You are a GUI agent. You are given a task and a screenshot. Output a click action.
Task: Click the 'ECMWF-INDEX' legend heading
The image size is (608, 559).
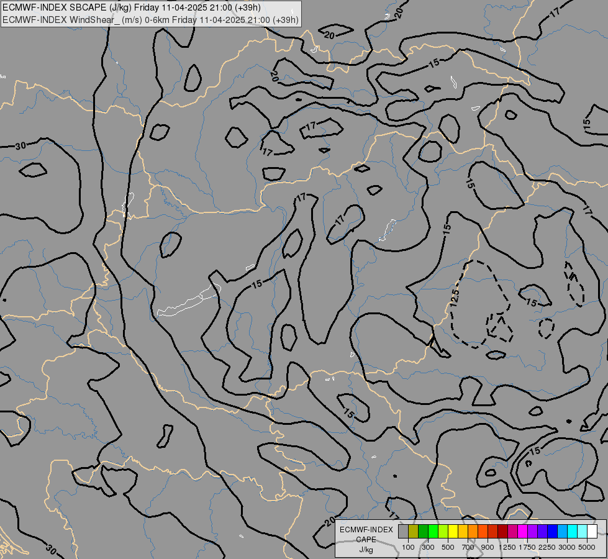tap(366, 530)
